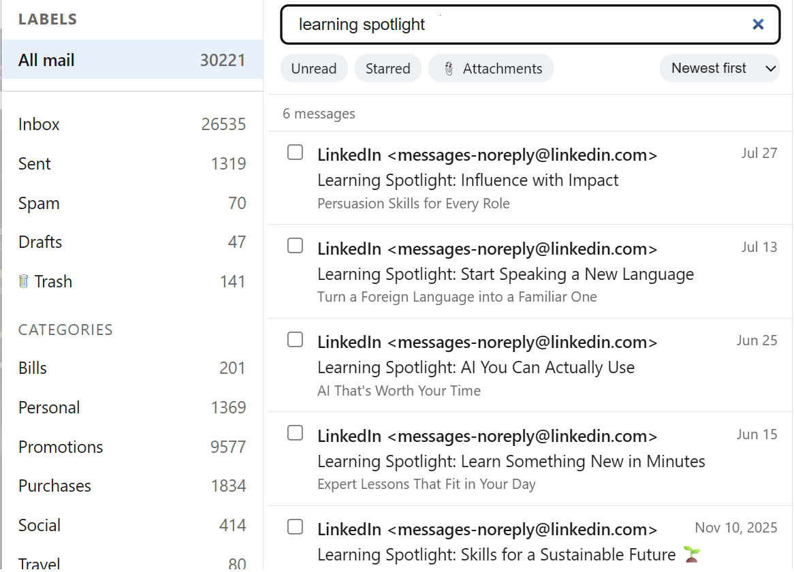Click the Jun 15 date
Image resolution: width=794 pixels, height=572 pixels.
click(757, 434)
